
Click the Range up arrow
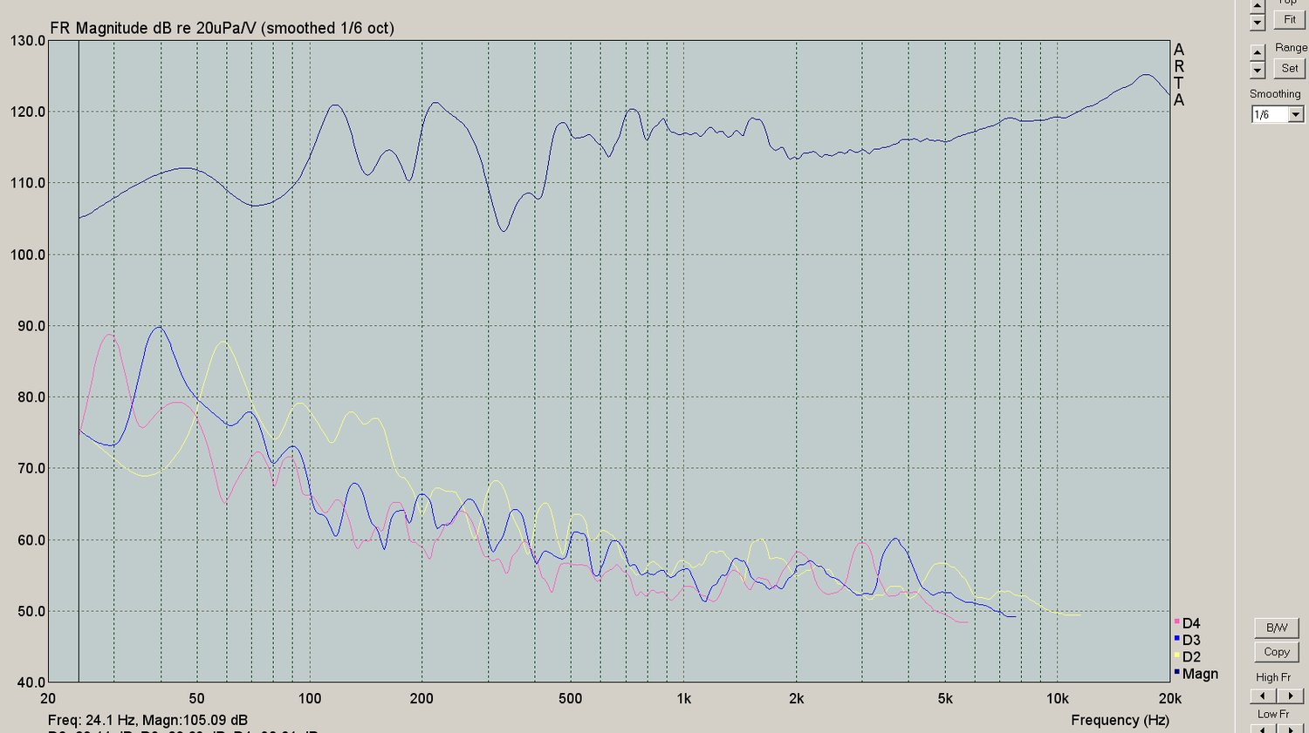point(1258,52)
